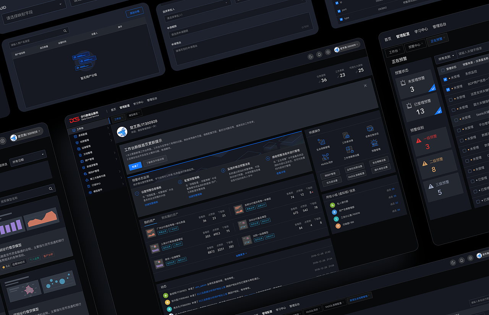Open 首页 menu in center window
The width and height of the screenshot is (489, 315).
tap(113, 110)
